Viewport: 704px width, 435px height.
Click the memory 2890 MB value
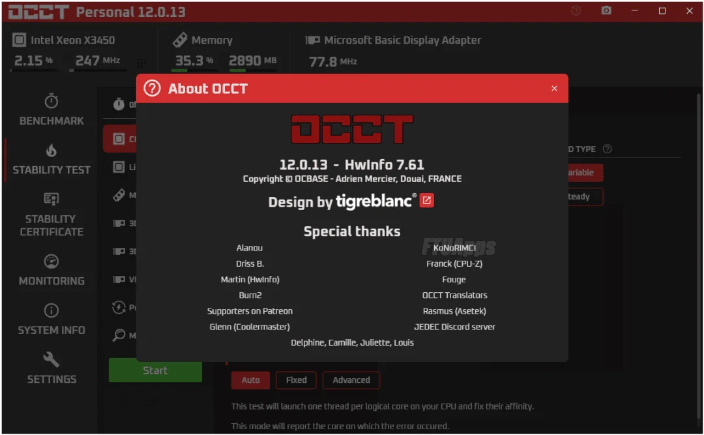pyautogui.click(x=253, y=61)
